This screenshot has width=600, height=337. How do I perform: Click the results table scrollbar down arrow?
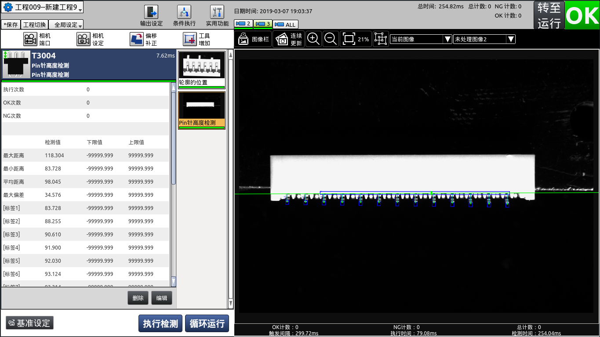tap(174, 281)
